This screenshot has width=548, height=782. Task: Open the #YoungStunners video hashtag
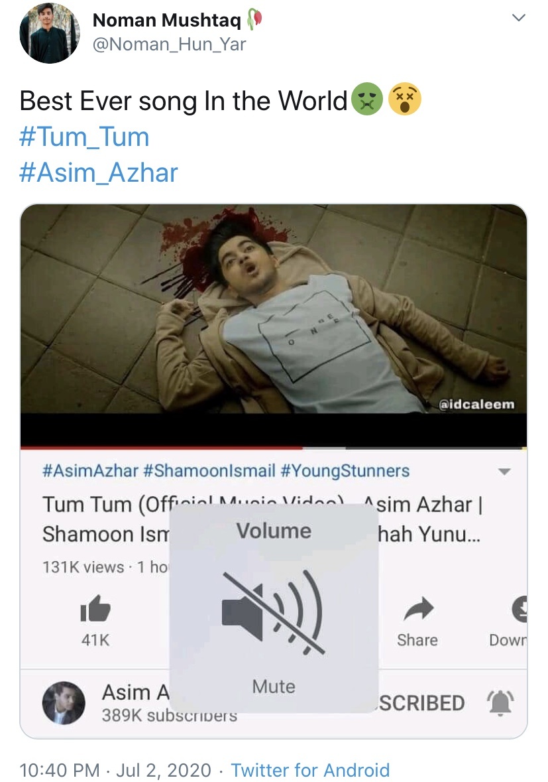point(345,470)
